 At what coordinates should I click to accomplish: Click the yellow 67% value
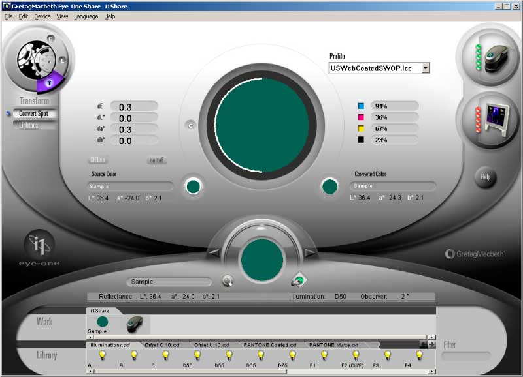pos(394,128)
